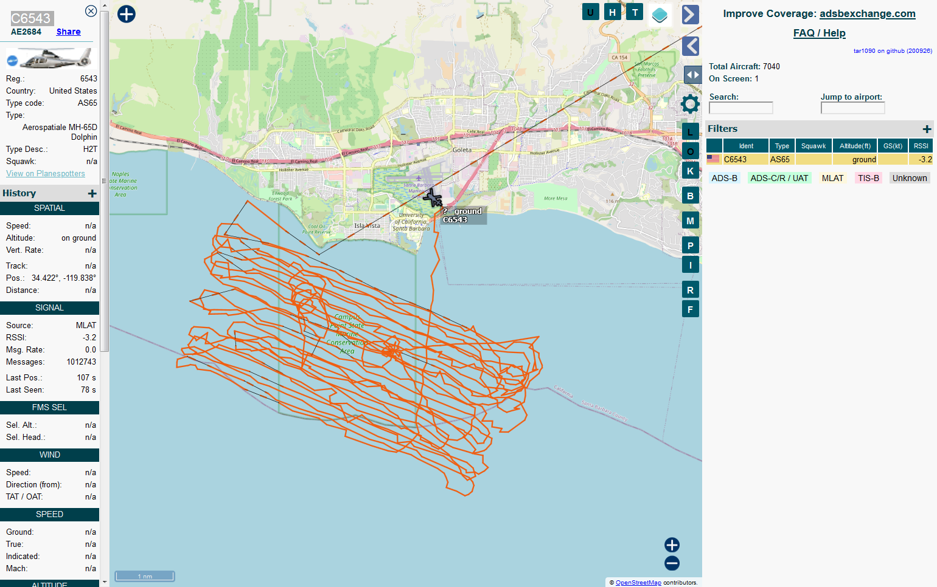Click the US flag in table row

[713, 159]
